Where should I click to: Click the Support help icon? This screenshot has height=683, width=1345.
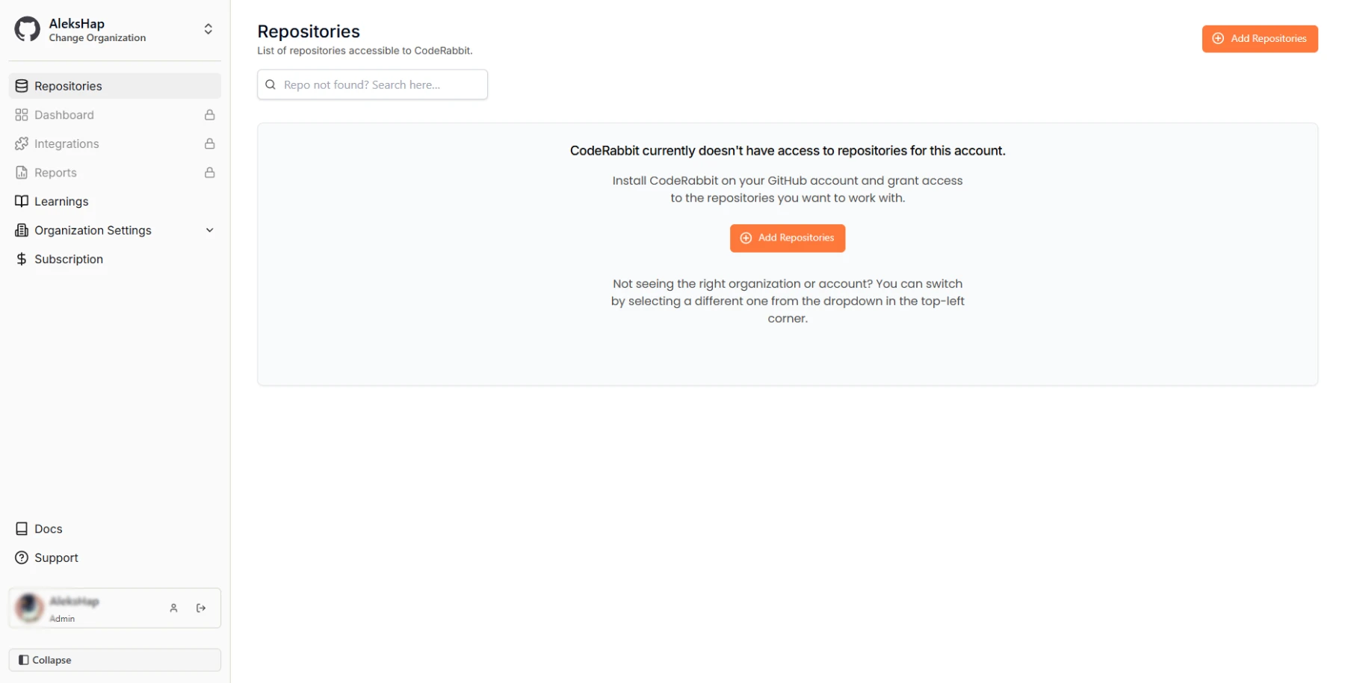tap(20, 557)
